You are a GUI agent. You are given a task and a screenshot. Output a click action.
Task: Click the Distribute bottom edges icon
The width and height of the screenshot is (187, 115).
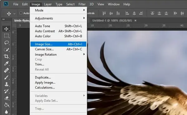(x=166, y=13)
